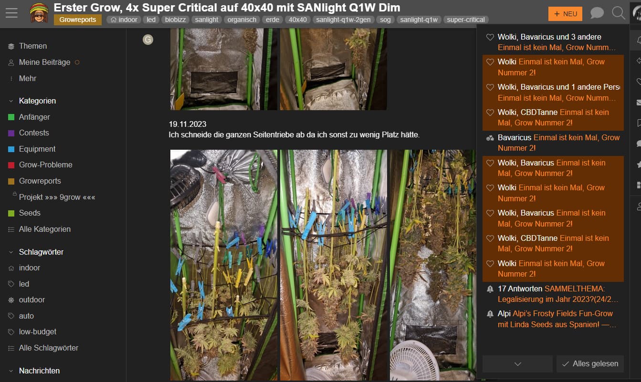Image resolution: width=641 pixels, height=382 pixels.
Task: Click the Growreports category badge in header
Action: point(77,20)
